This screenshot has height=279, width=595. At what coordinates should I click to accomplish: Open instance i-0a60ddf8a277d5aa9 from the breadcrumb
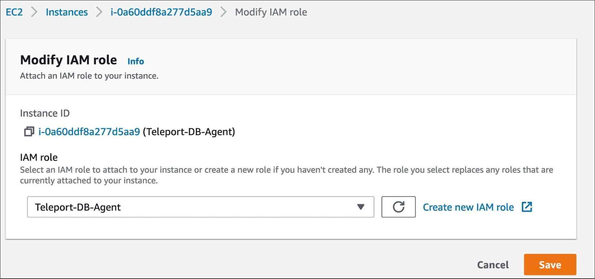(x=161, y=12)
